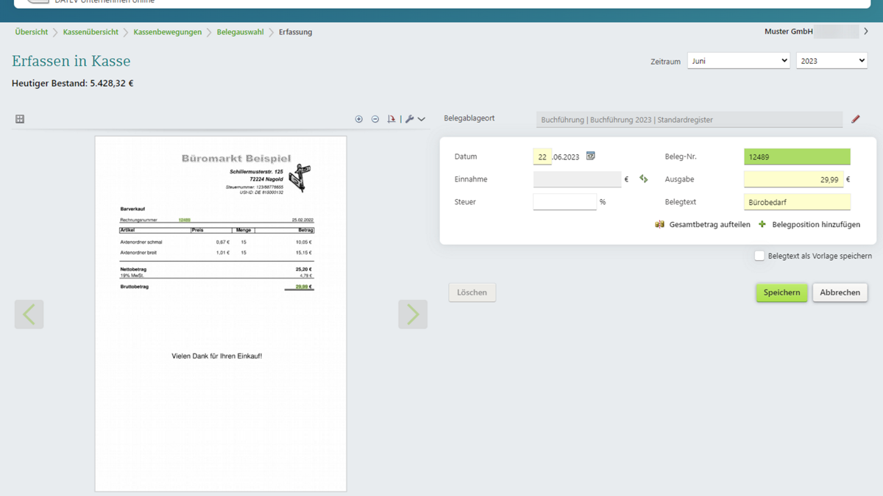883x496 pixels.
Task: Swap Einnahme and Ausgabe amounts
Action: [x=644, y=179]
